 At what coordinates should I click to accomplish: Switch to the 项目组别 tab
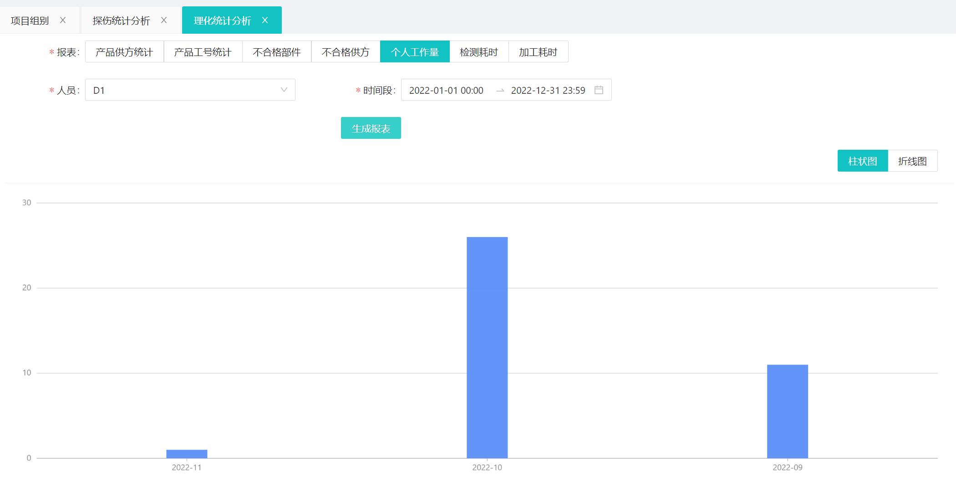[30, 20]
